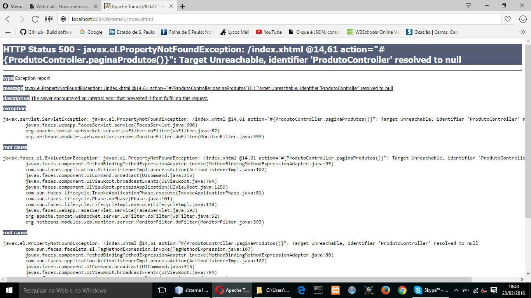Close the Webmail tab
This screenshot has width=531, height=298.
[96, 6]
